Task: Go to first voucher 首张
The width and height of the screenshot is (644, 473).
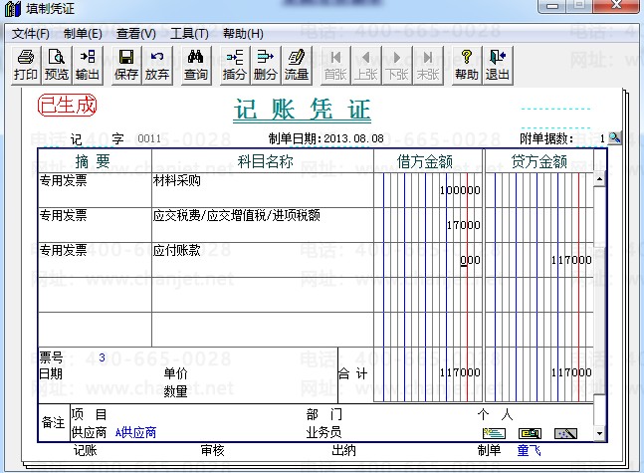Action: click(x=335, y=66)
